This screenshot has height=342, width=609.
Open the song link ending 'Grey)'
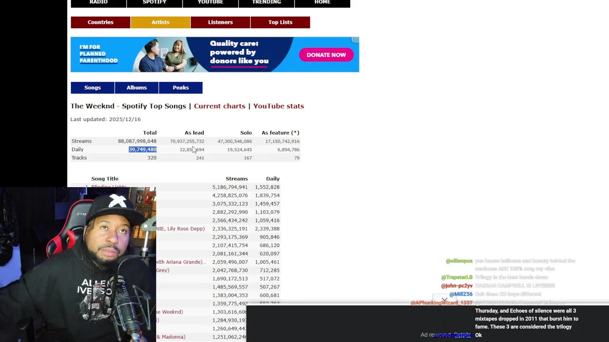tap(163, 270)
